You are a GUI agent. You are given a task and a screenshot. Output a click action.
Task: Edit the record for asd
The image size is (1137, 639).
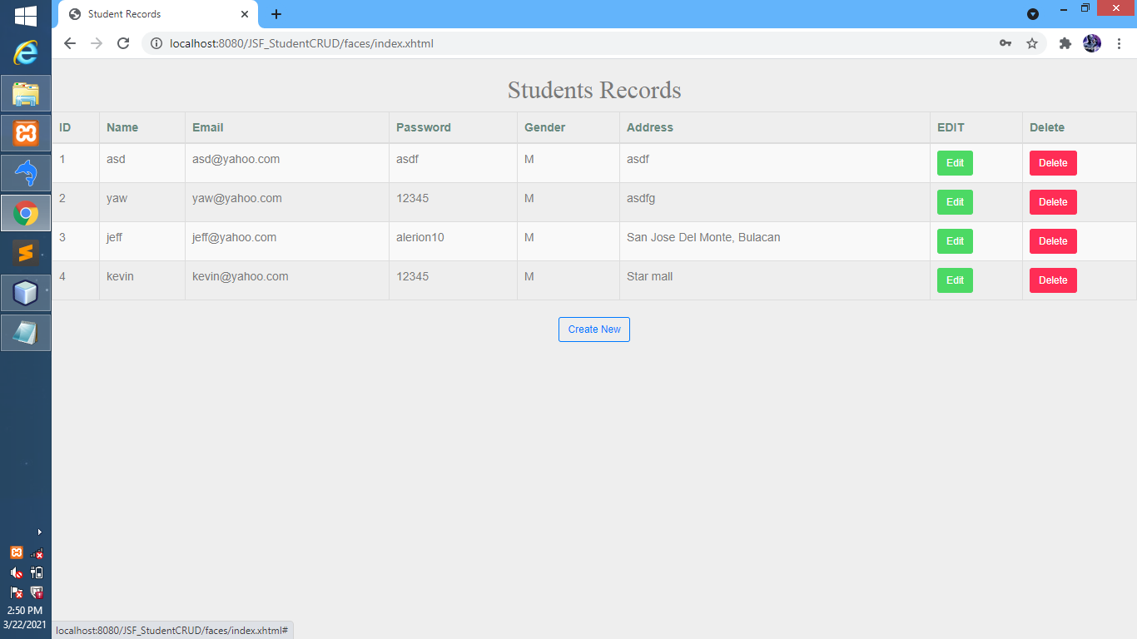point(955,163)
